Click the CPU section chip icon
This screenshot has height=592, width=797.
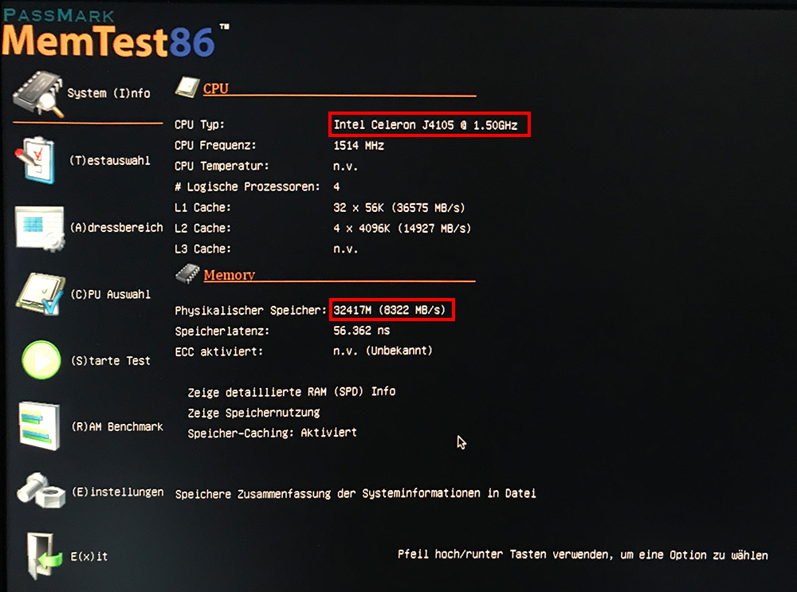pos(187,87)
